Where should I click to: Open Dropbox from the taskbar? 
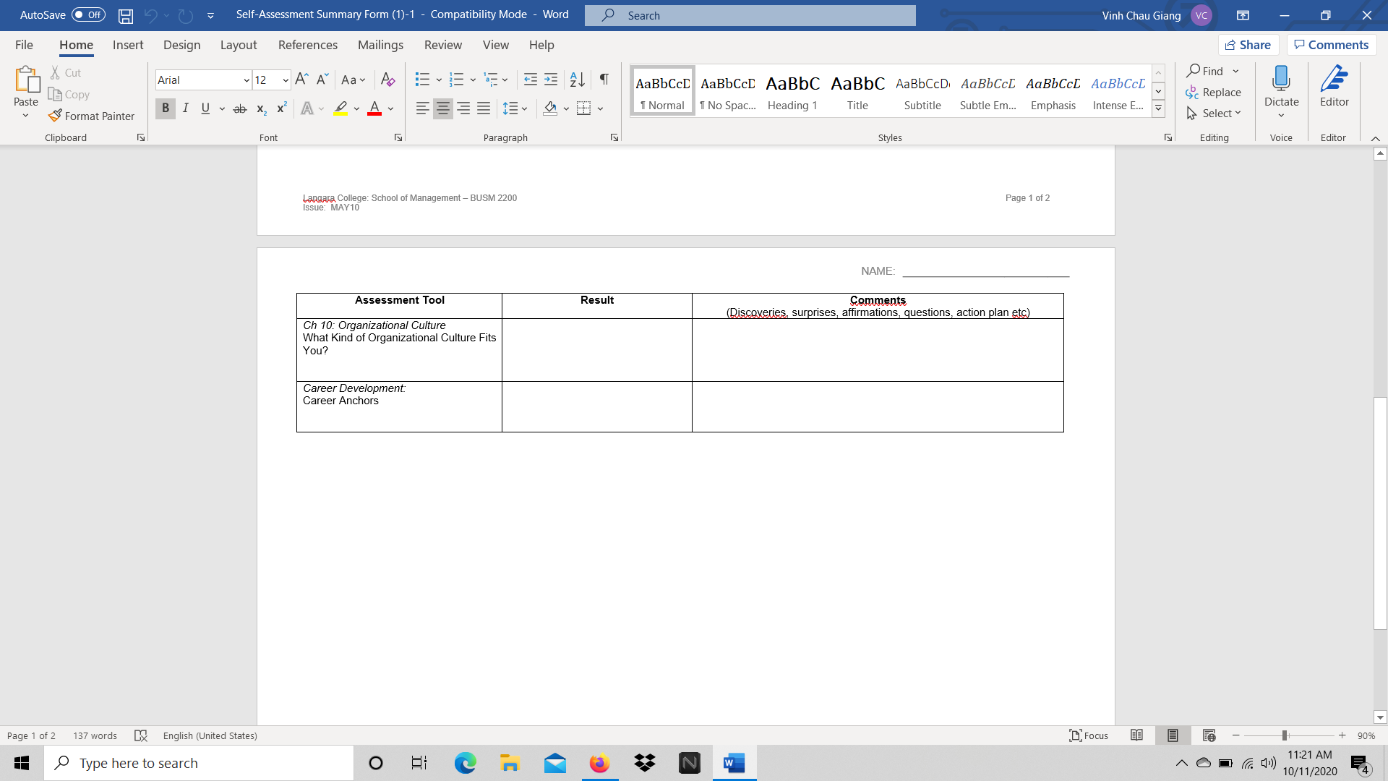click(644, 763)
